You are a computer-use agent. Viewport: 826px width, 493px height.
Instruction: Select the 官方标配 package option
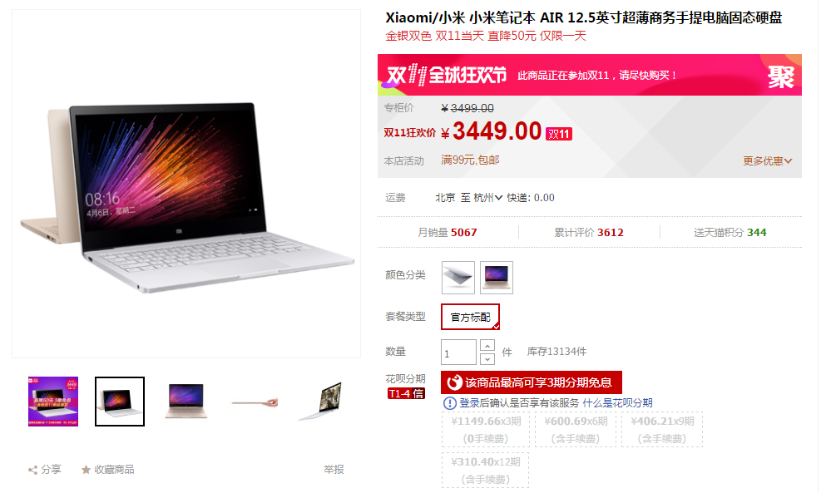(470, 317)
